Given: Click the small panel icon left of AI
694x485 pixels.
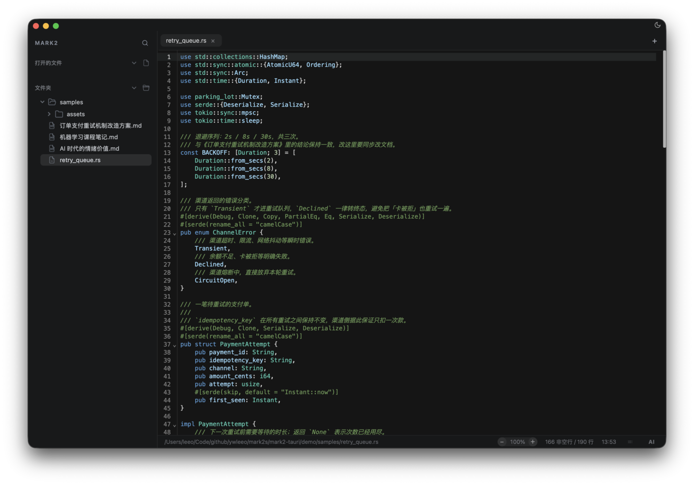Looking at the screenshot, I should (x=630, y=442).
